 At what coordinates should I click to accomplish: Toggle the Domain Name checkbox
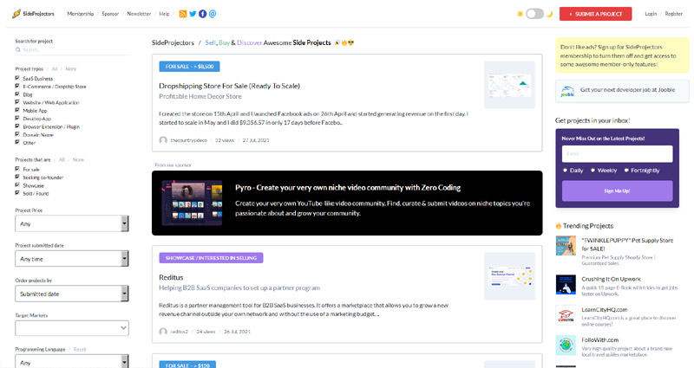pyautogui.click(x=17, y=134)
